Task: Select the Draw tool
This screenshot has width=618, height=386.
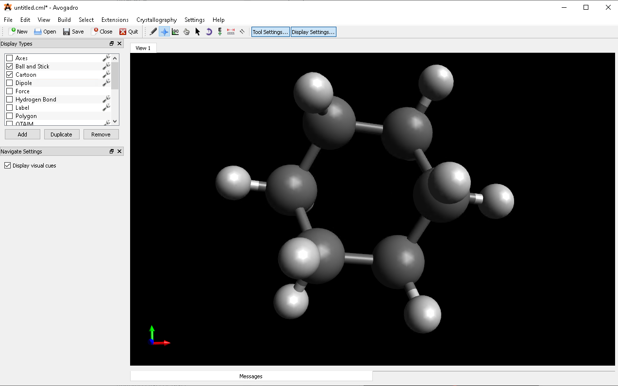Action: [x=153, y=31]
